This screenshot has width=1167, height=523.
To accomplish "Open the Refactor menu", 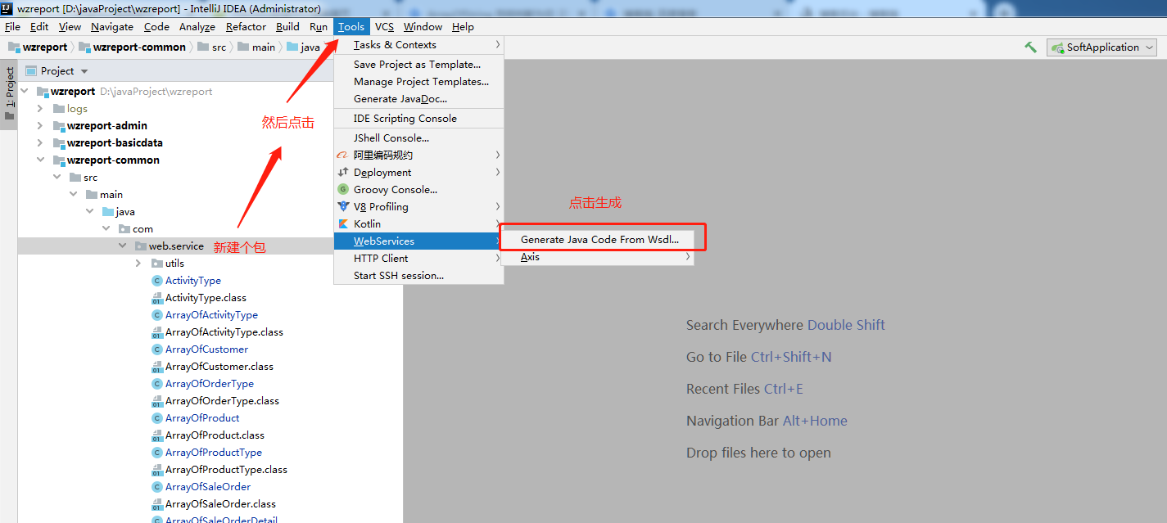I will click(x=246, y=27).
